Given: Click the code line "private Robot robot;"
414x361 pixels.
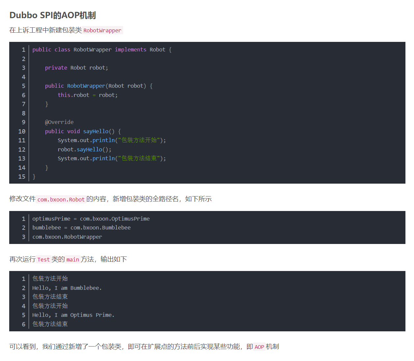Looking at the screenshot, I should [x=76, y=68].
